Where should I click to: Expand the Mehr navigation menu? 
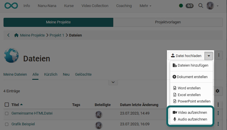(145, 6)
